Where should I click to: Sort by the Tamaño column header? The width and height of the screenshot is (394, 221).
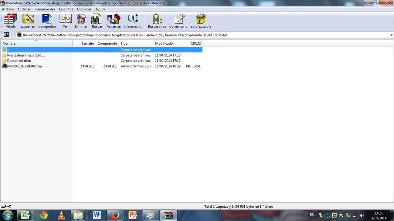click(84, 43)
